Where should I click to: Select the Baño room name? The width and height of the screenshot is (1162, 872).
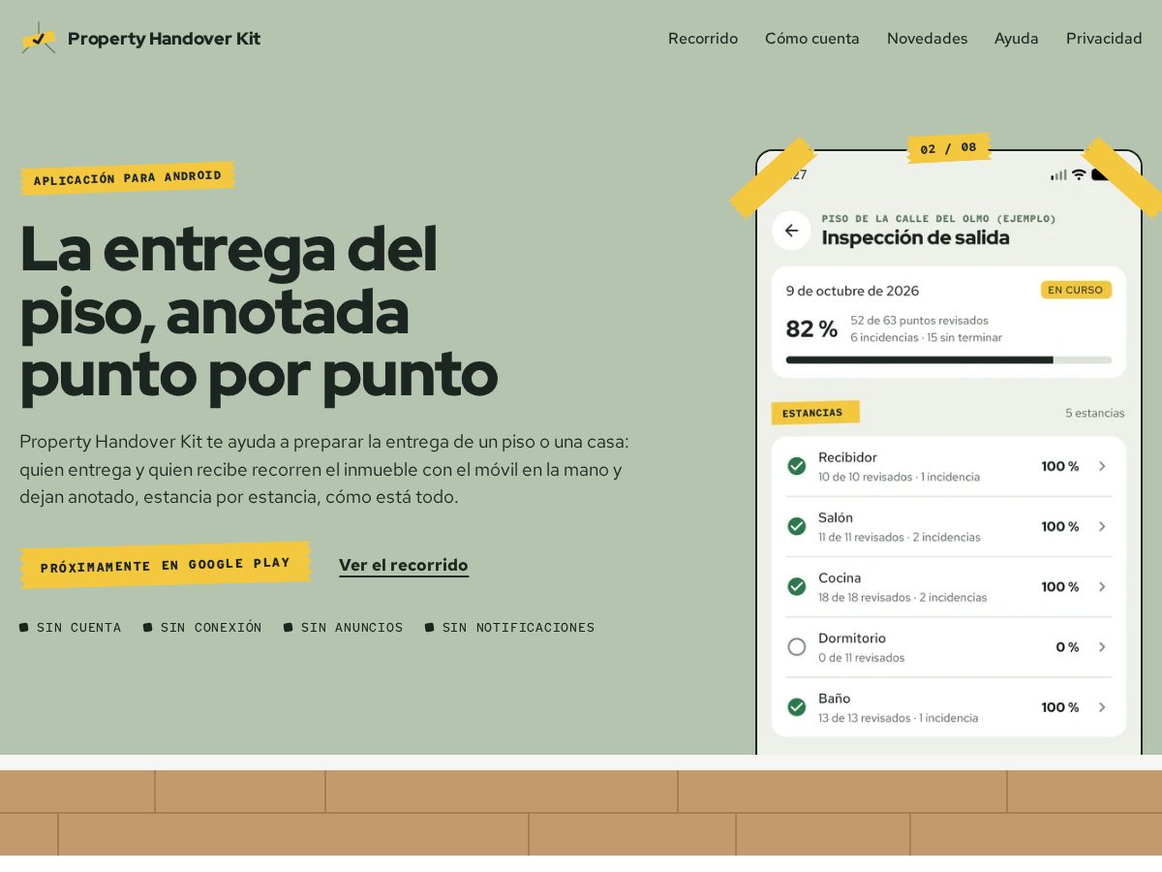point(834,698)
